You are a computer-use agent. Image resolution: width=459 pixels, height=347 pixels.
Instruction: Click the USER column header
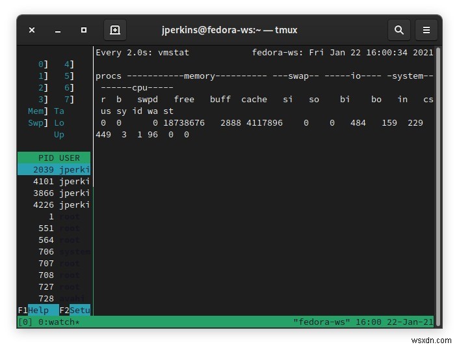[70, 158]
